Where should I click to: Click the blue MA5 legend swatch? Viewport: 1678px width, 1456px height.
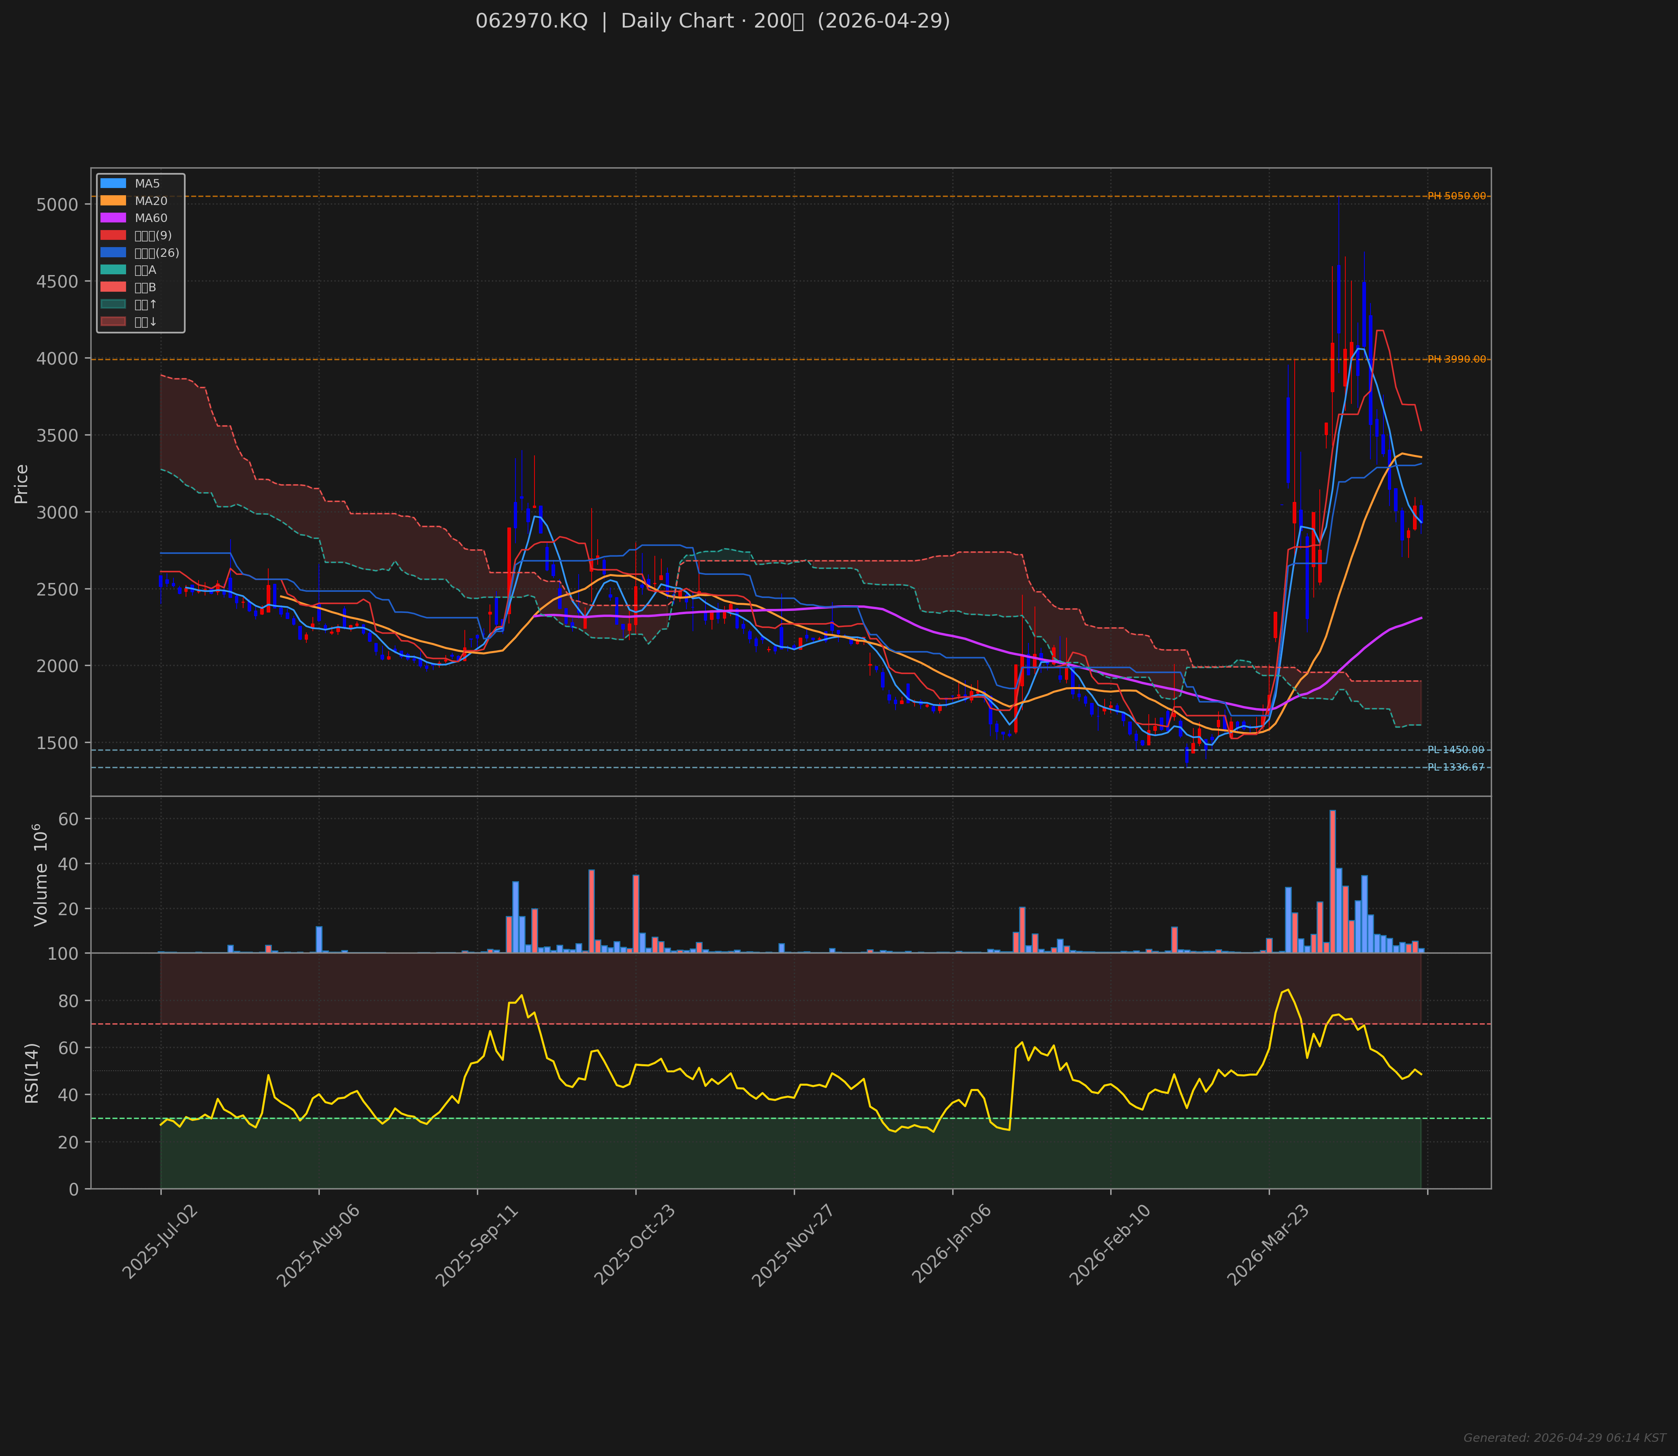coord(113,184)
